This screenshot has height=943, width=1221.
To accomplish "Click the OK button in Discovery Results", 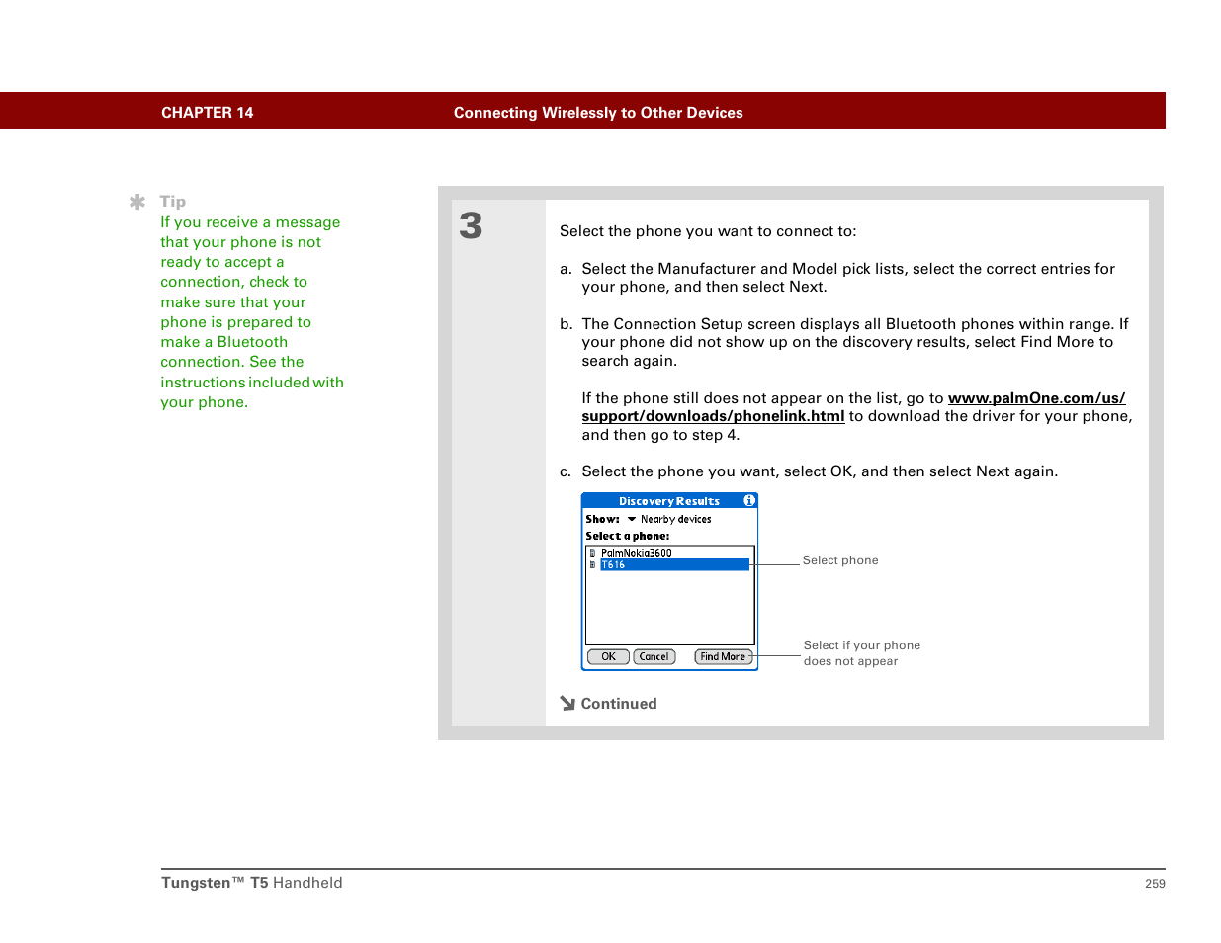I will tap(608, 657).
